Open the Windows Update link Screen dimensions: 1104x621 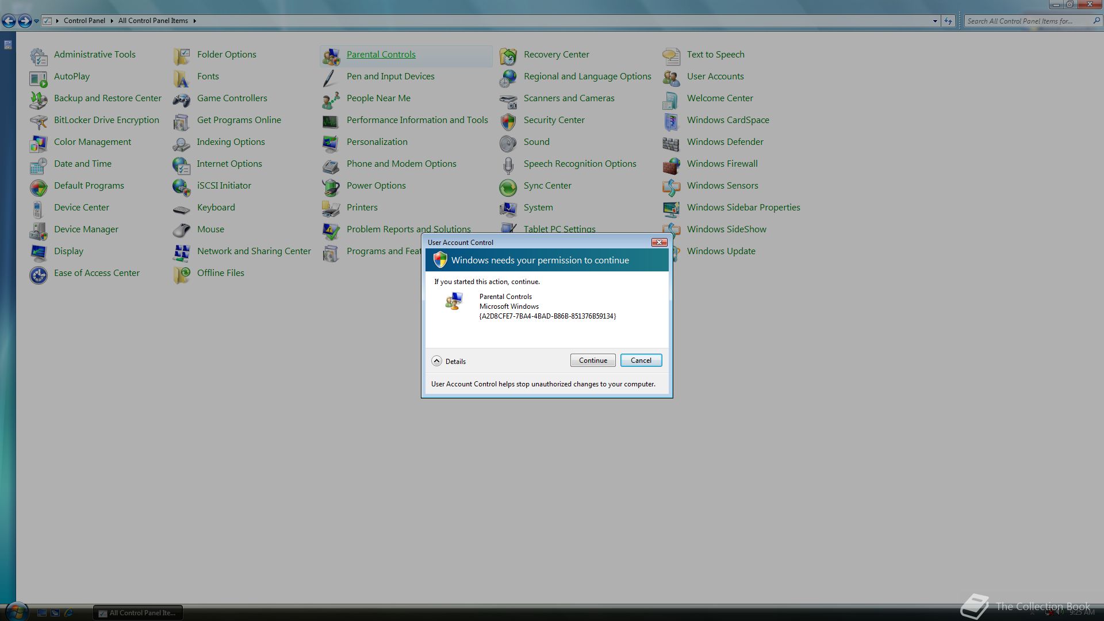pos(721,251)
